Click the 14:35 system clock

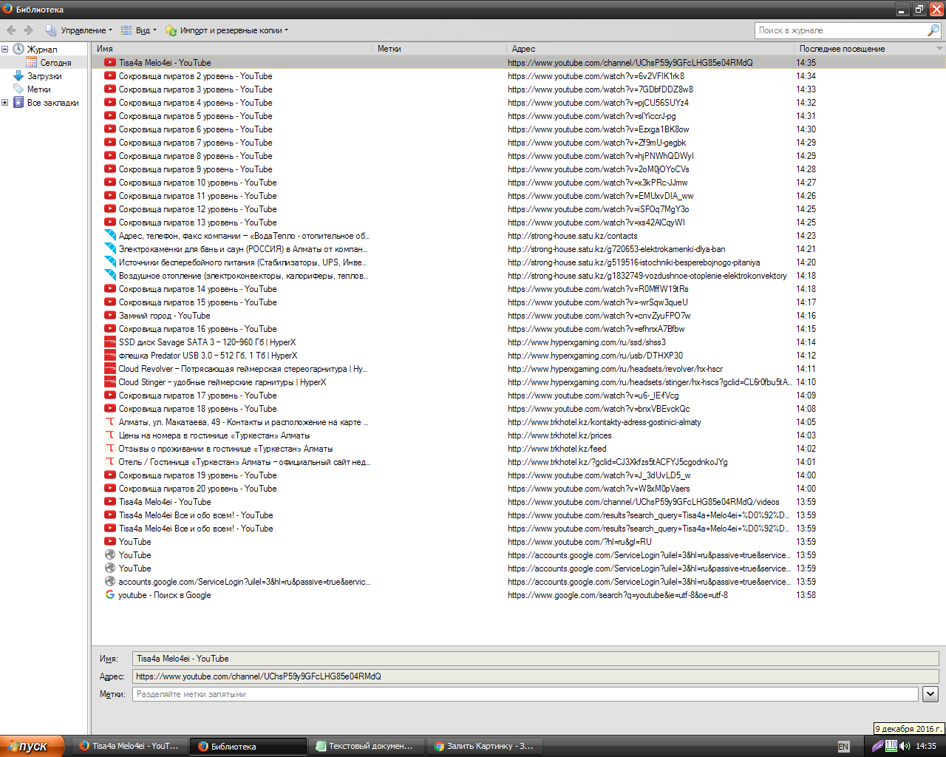click(926, 746)
